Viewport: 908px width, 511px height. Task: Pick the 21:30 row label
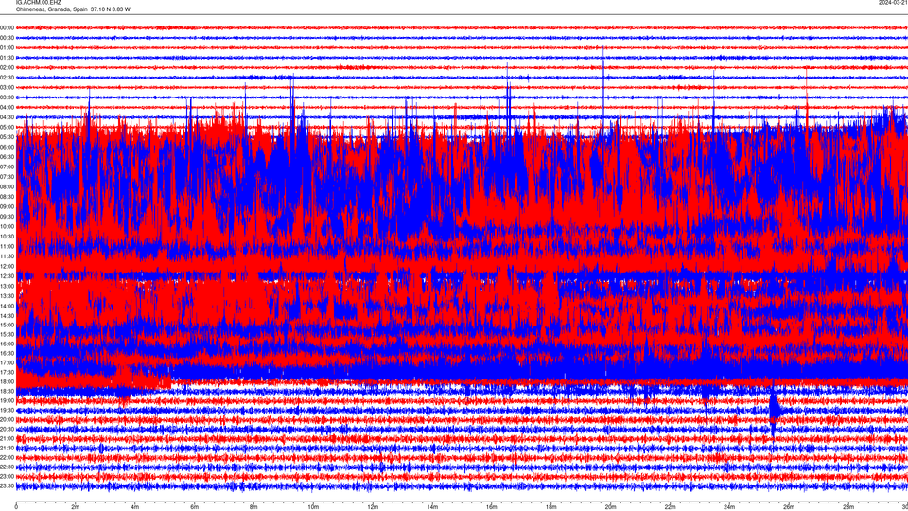tap(8, 449)
